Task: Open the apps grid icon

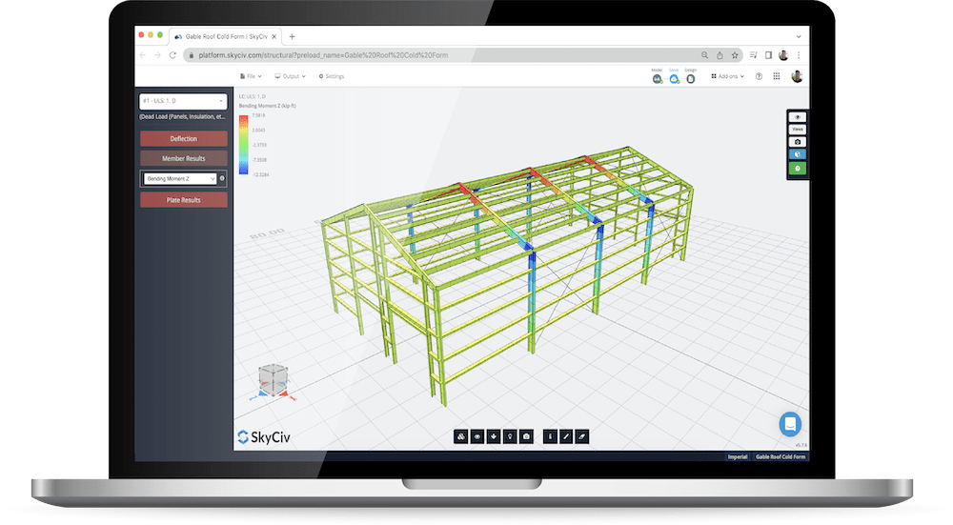Action: [x=776, y=76]
